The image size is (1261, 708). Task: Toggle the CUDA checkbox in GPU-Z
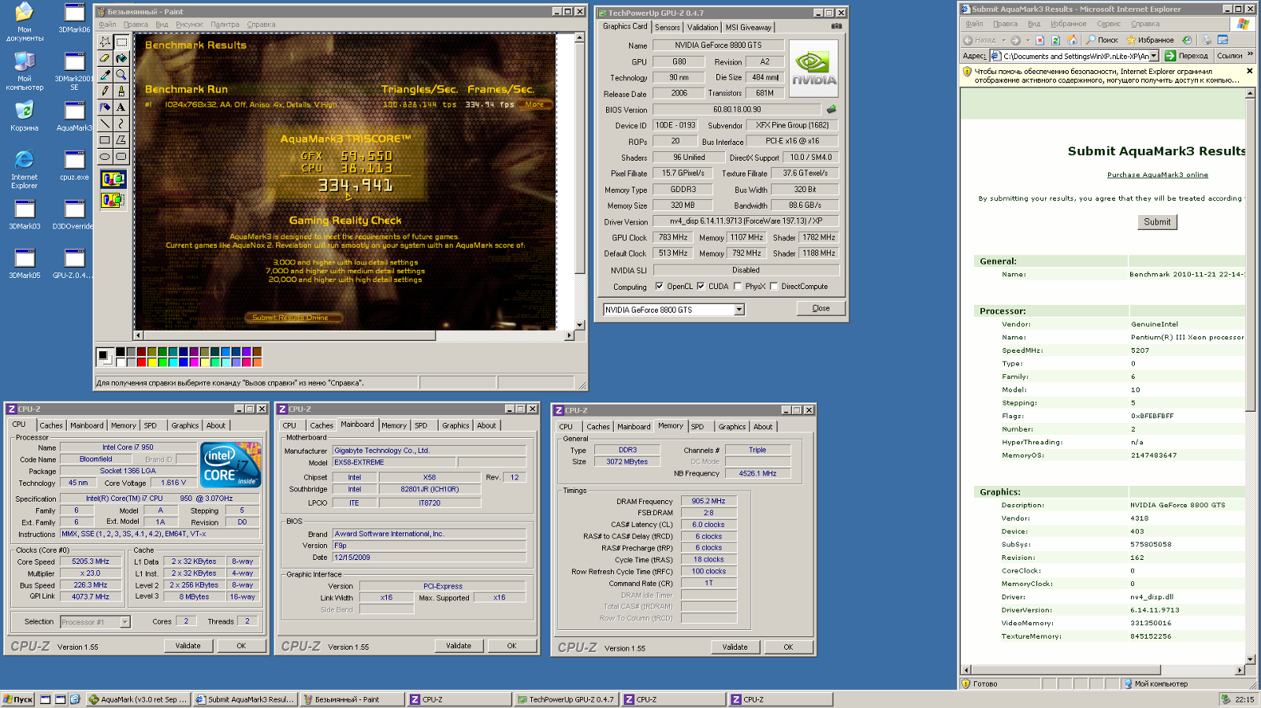[701, 286]
